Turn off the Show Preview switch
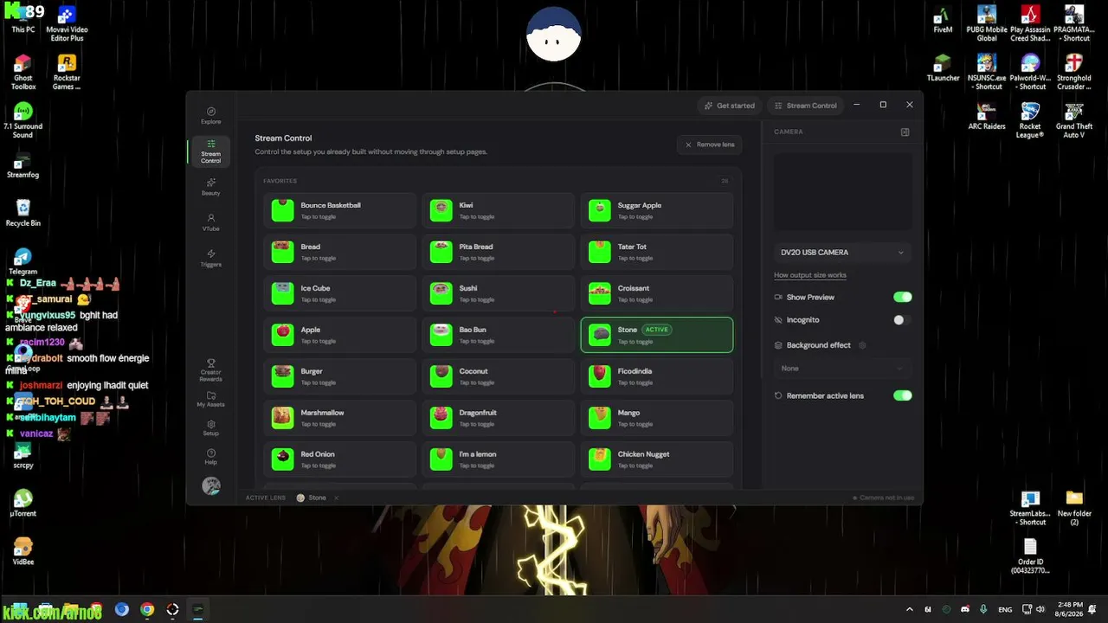1108x623 pixels. point(903,297)
